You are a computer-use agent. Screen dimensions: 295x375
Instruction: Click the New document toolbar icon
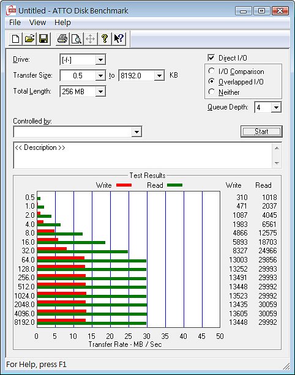point(15,39)
